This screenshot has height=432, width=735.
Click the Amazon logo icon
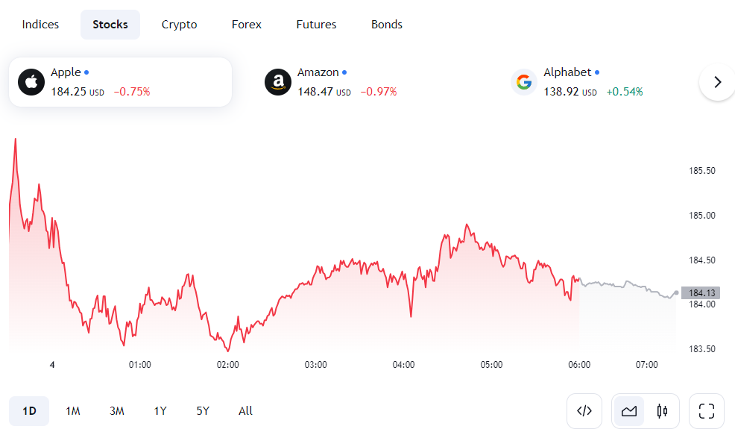click(x=278, y=82)
